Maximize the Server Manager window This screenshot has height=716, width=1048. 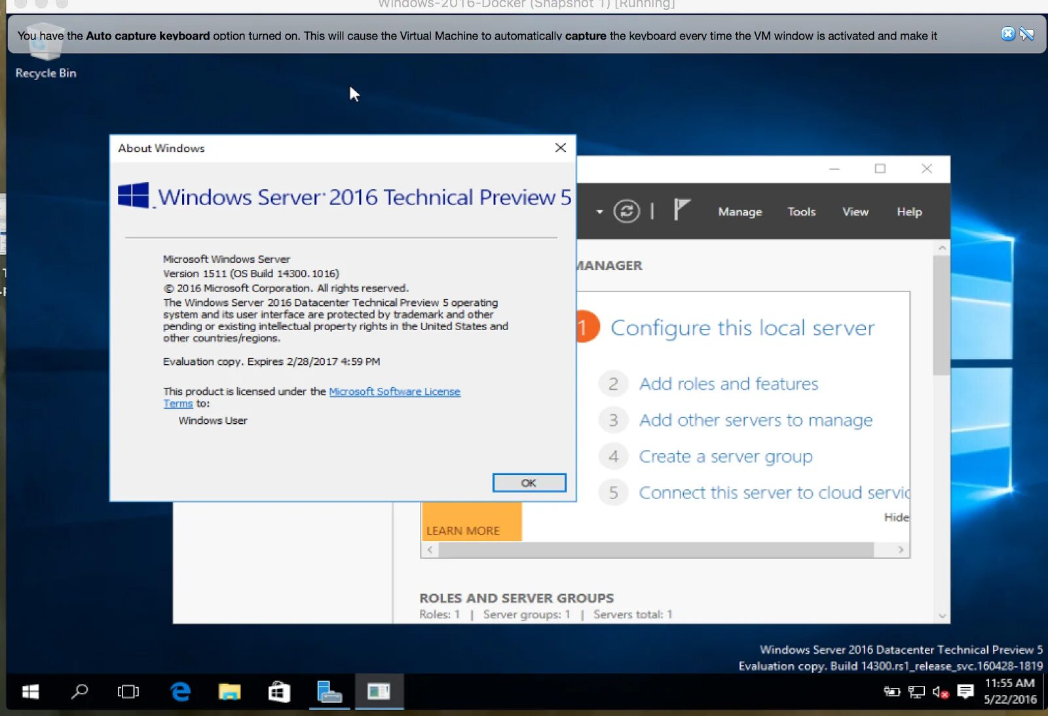coord(880,169)
